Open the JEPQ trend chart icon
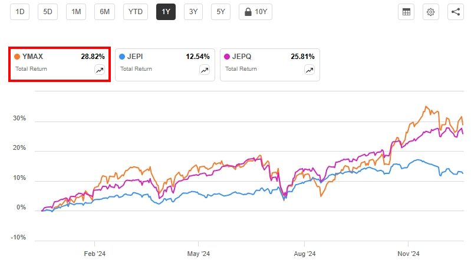Image resolution: width=471 pixels, height=266 pixels. point(309,70)
